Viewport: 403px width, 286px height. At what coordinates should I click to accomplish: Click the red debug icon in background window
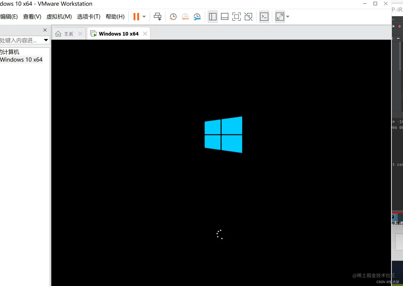399,26
